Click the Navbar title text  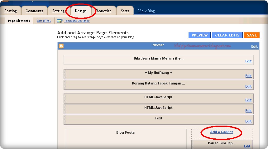[158, 45]
